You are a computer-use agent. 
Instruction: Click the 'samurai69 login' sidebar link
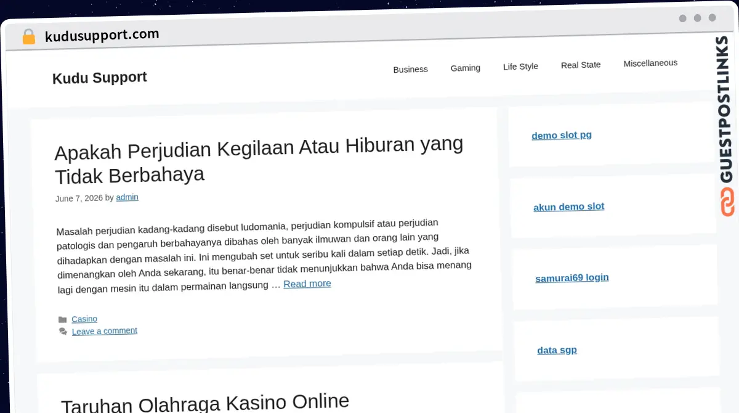[x=572, y=278]
